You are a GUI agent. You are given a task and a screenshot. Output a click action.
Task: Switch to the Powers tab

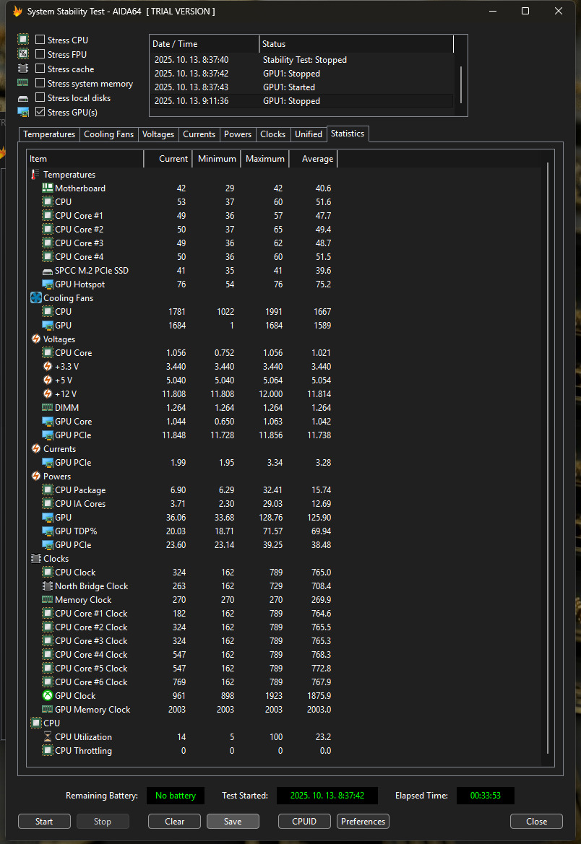click(238, 134)
